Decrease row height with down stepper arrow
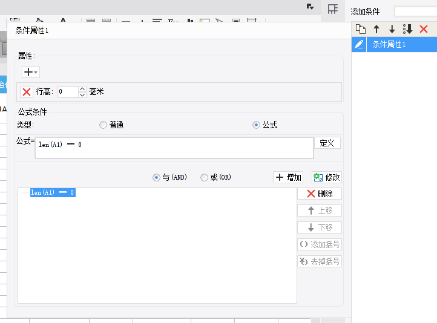Screen dimensions: 437x323 [82, 95]
